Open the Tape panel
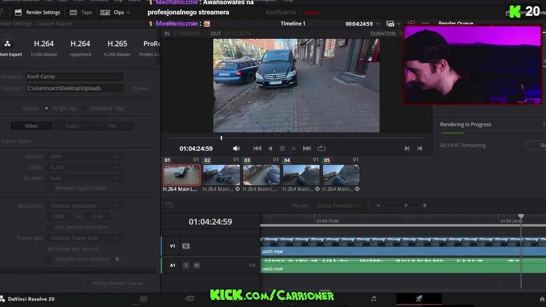546x307 pixels. tap(81, 12)
